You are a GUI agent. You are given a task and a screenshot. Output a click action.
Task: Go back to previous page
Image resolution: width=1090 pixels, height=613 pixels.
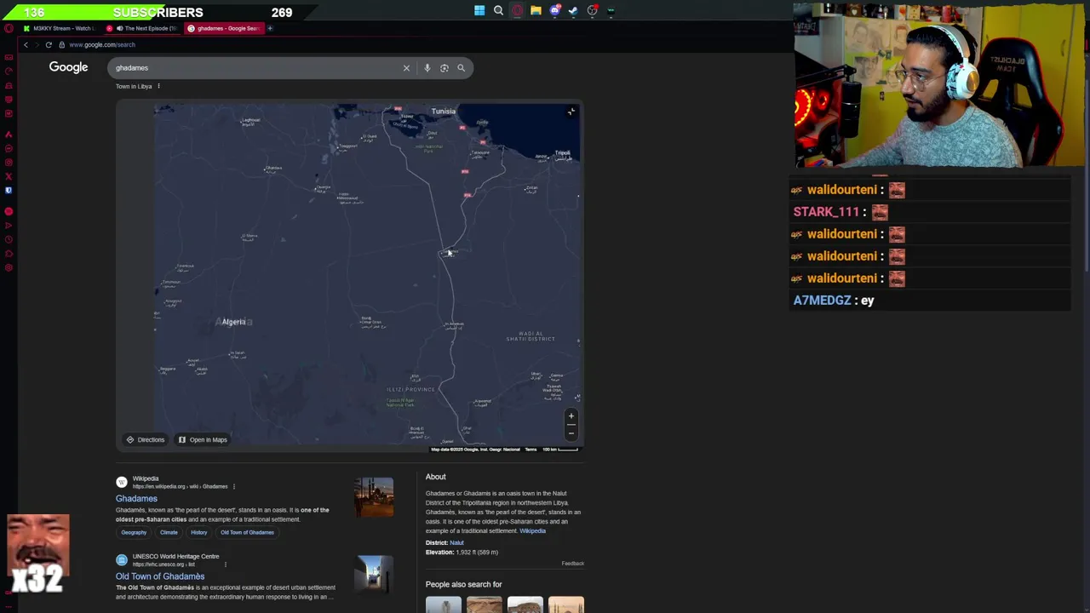pyautogui.click(x=26, y=44)
